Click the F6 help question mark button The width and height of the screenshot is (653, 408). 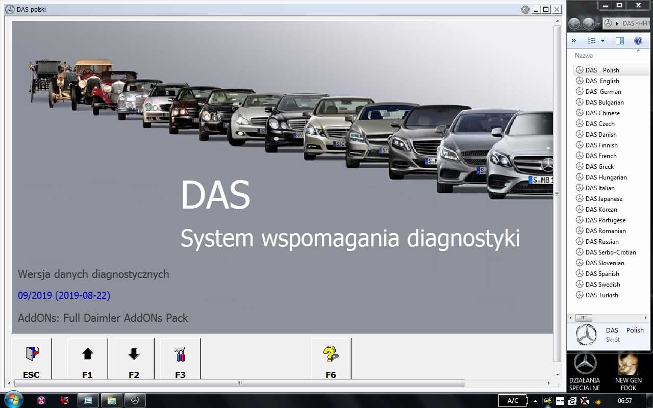(331, 359)
